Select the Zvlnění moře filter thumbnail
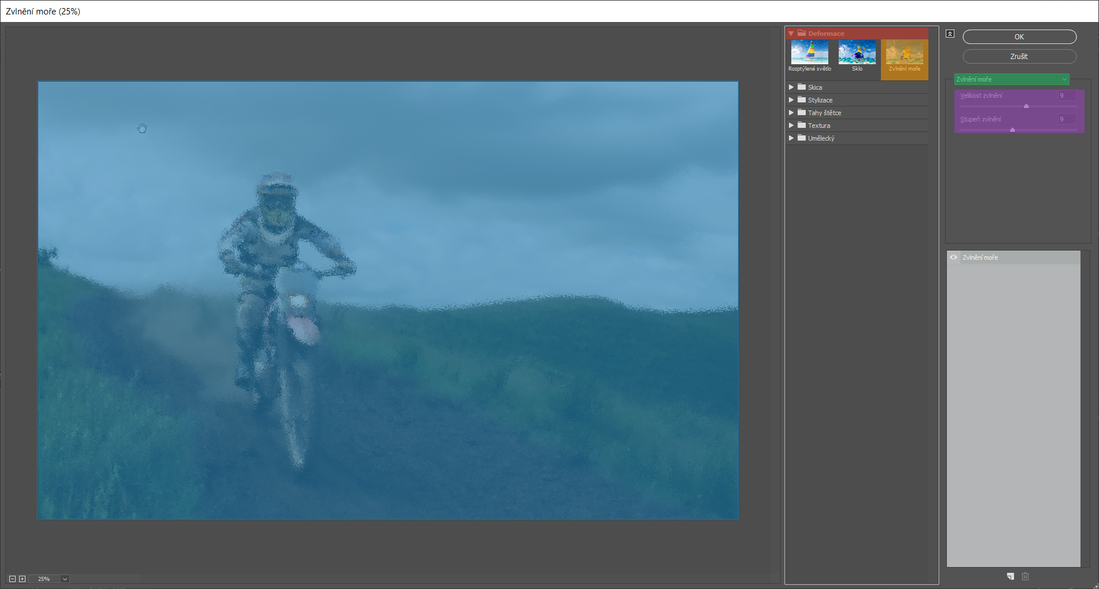1099x589 pixels. click(904, 53)
